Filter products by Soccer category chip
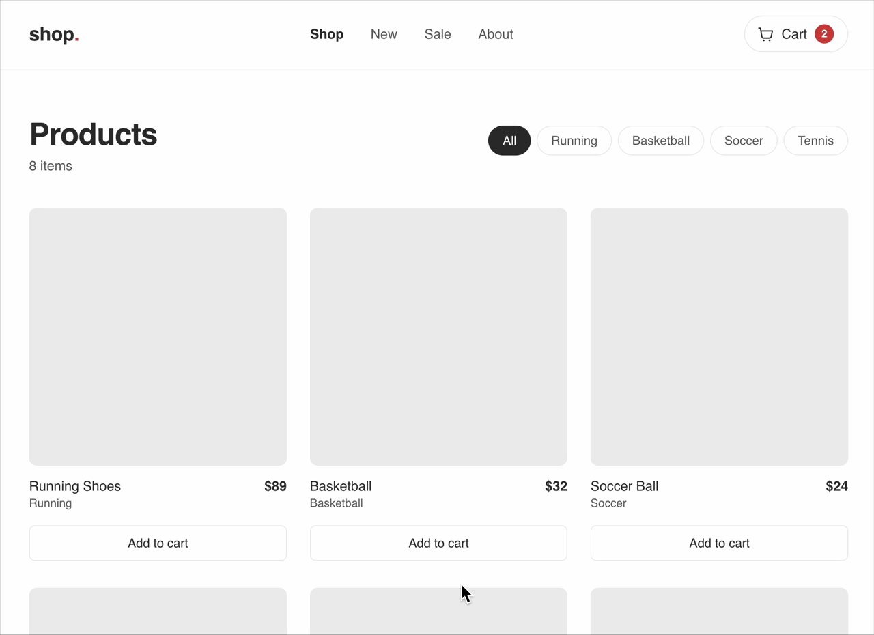Viewport: 874px width, 635px height. pyautogui.click(x=744, y=141)
